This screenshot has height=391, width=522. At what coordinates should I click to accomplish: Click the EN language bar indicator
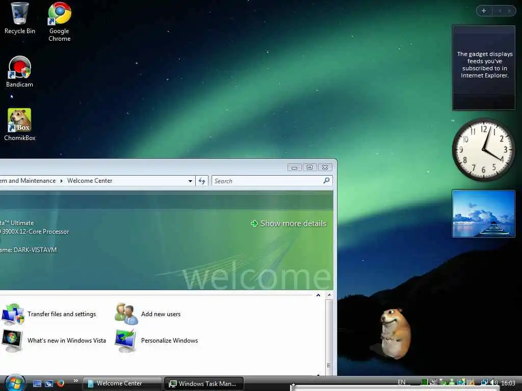402,382
